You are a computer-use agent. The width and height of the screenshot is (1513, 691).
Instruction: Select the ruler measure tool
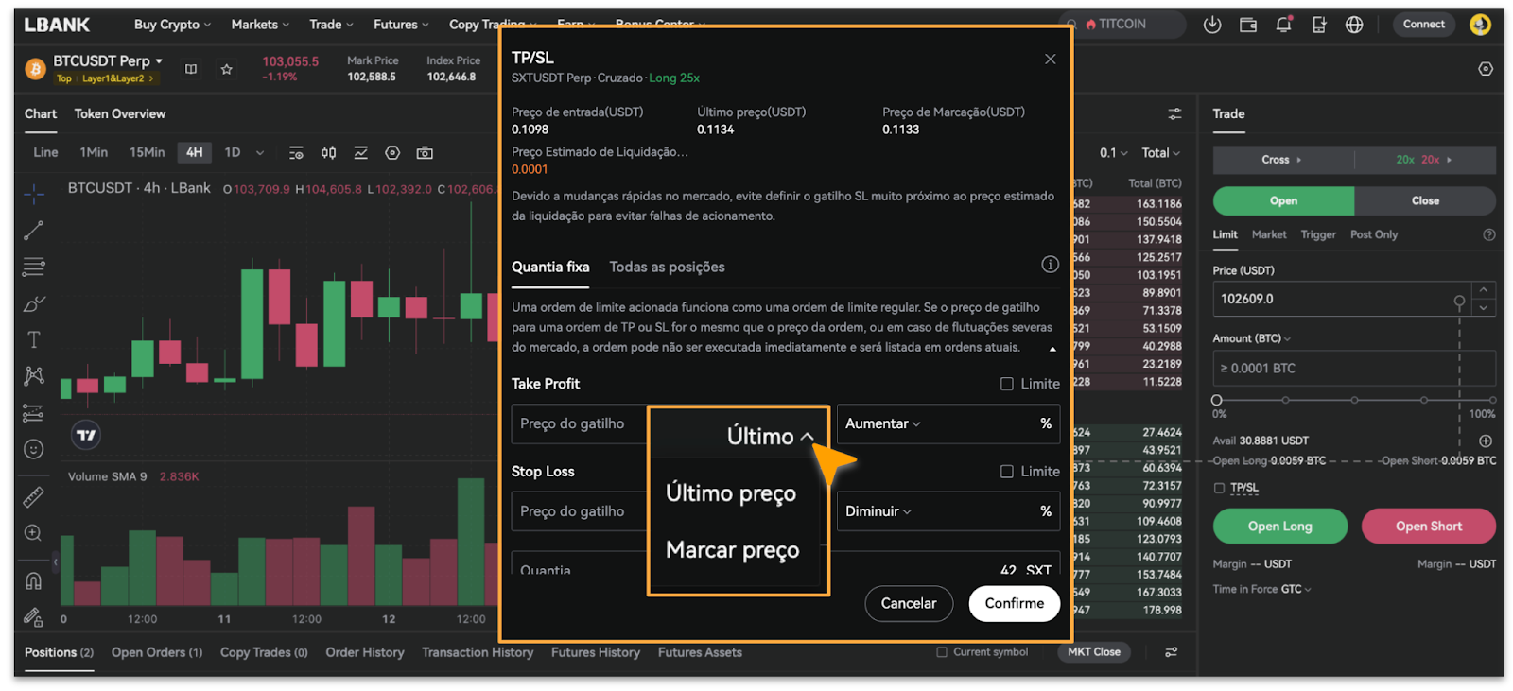point(34,496)
